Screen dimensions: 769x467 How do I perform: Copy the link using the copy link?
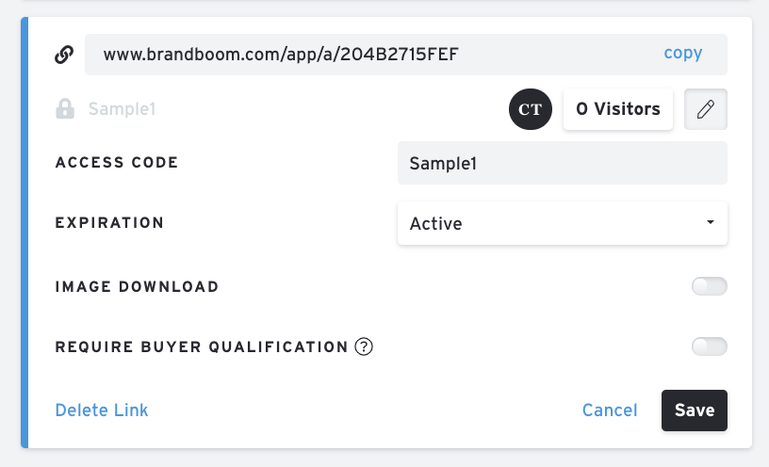[x=682, y=53]
